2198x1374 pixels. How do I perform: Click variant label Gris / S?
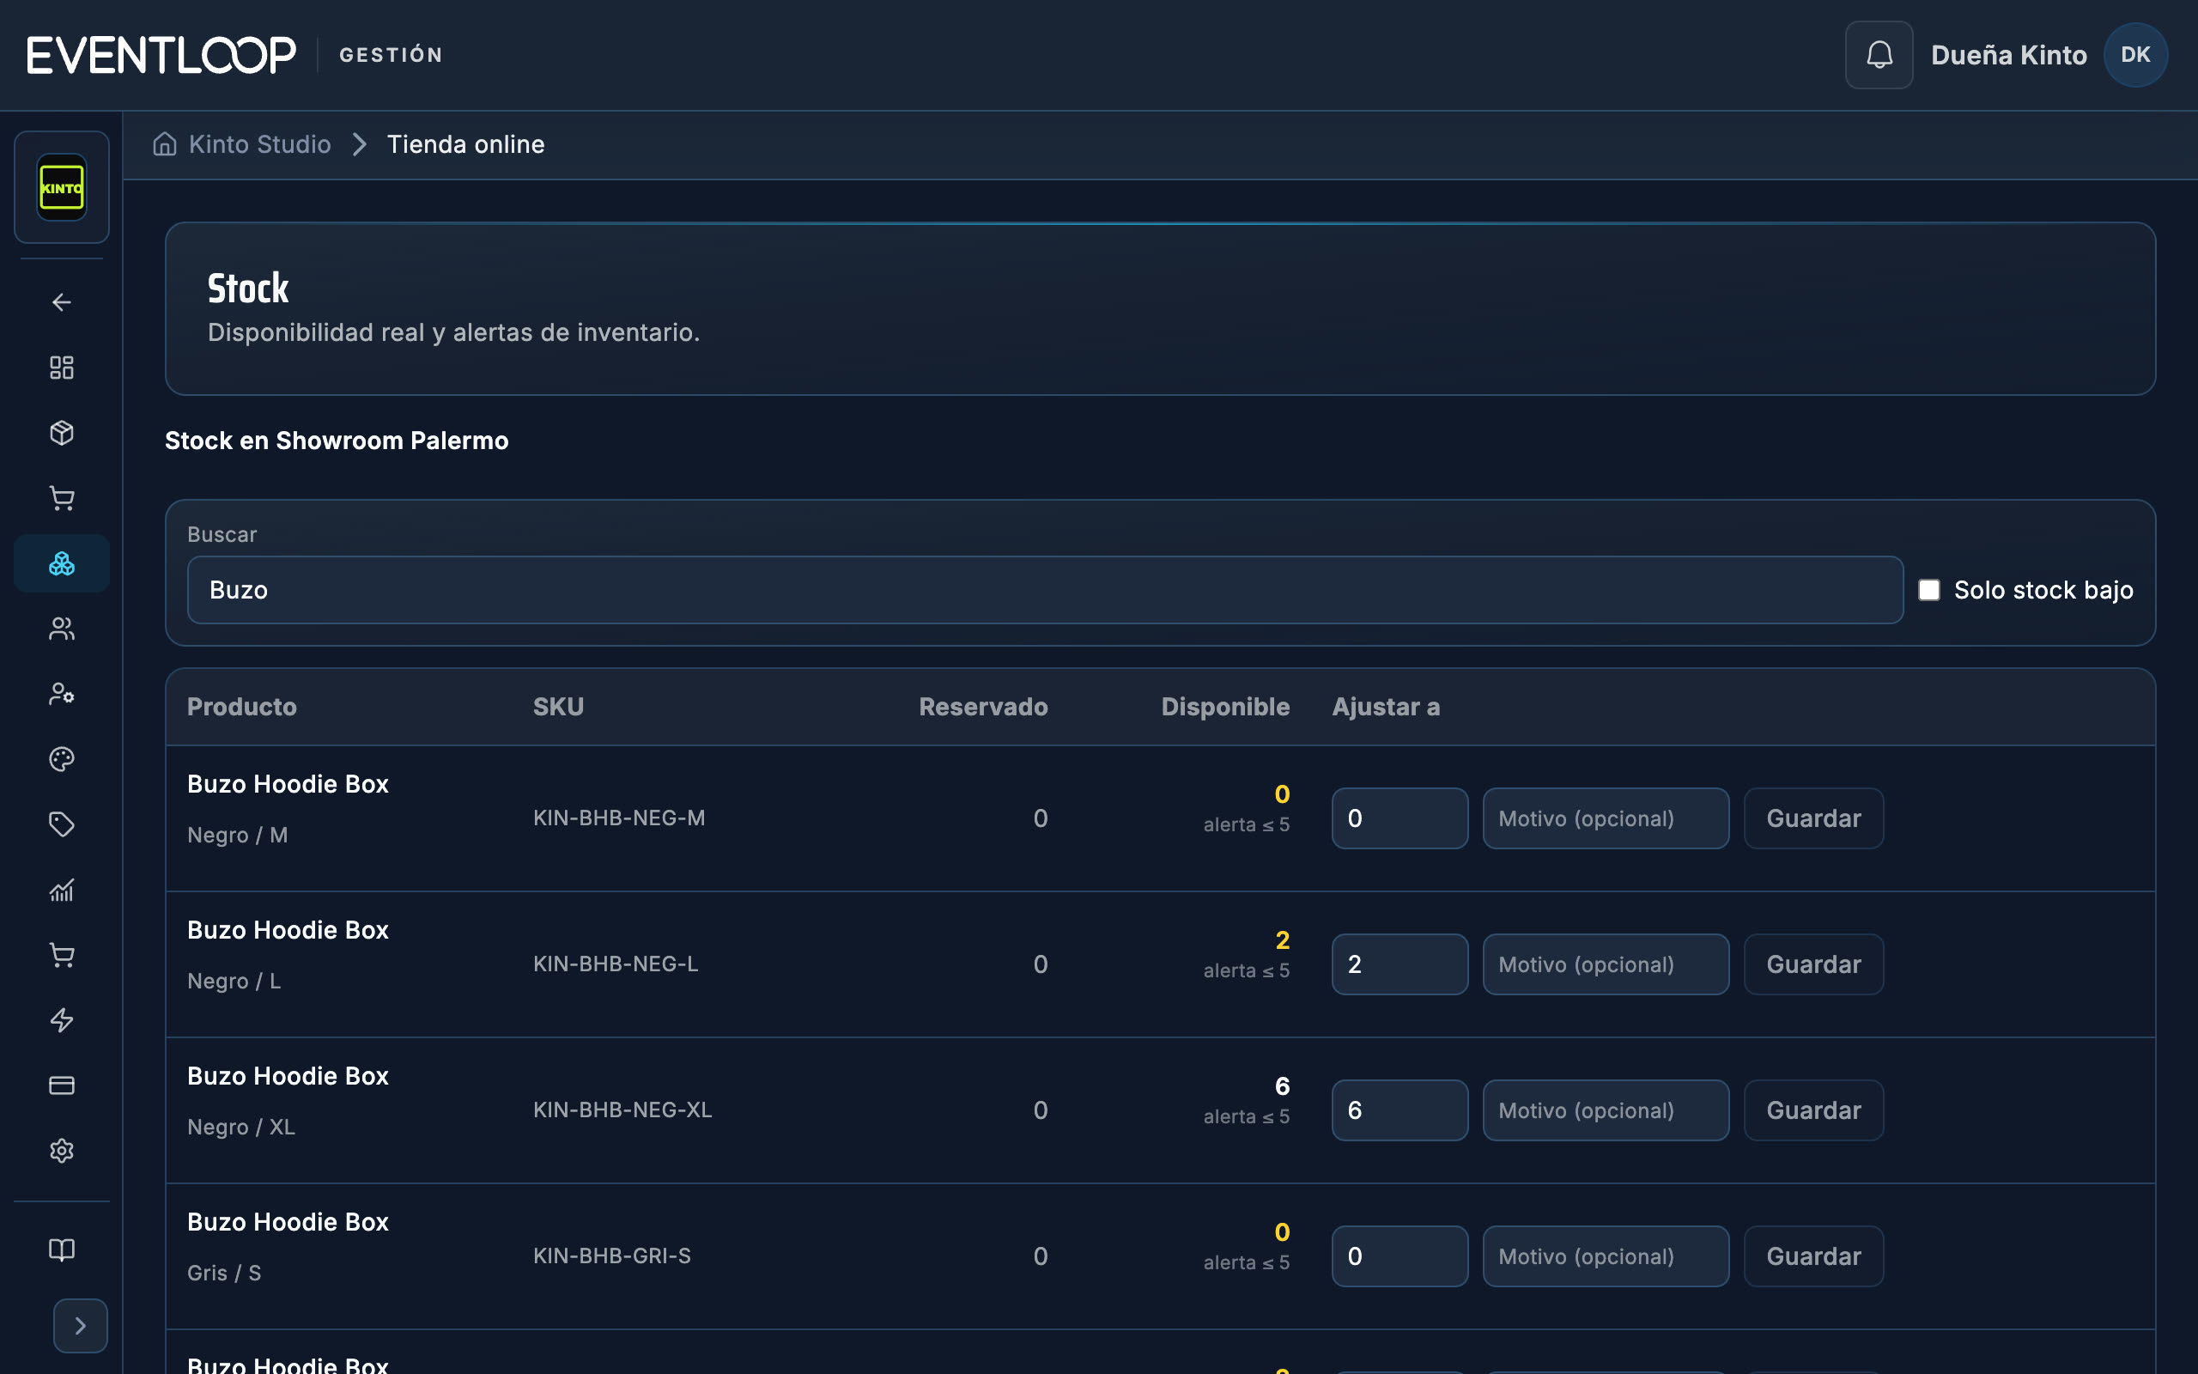224,1274
